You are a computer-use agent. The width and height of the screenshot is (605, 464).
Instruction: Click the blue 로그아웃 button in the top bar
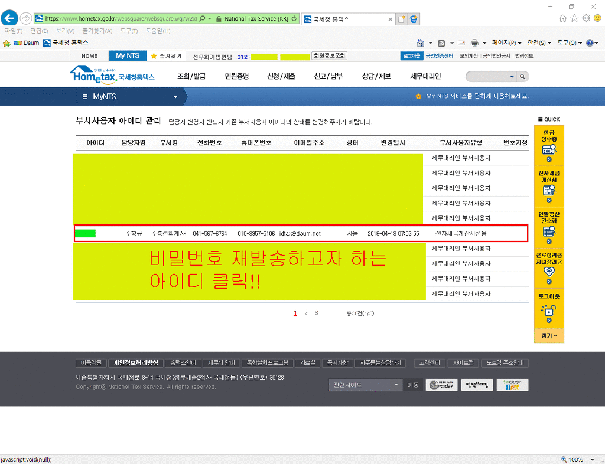(x=412, y=56)
